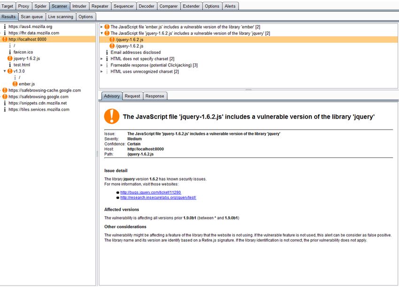399x287 pixels.
Task: Click the info icon beside https://tiles.services.mozilla.com
Action: click(5, 110)
